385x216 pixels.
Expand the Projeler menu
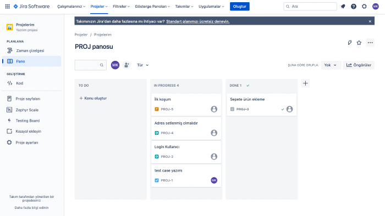tap(99, 7)
